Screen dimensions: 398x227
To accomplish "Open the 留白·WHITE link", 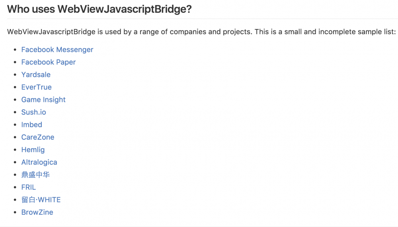I will 41,200.
